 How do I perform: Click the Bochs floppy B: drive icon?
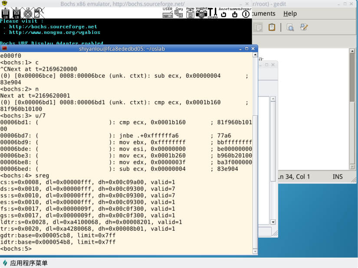coord(17,12)
